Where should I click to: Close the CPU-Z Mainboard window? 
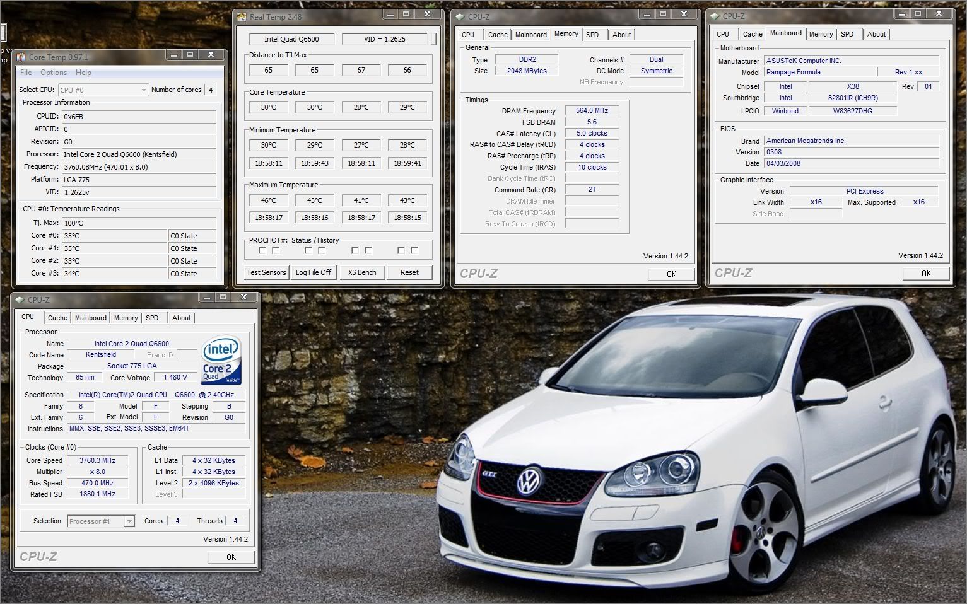939,13
